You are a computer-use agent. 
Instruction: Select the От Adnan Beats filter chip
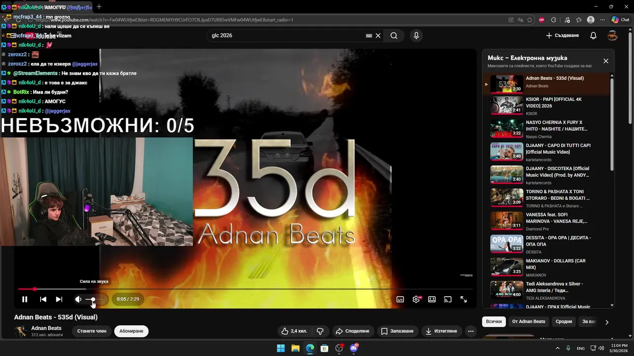coord(528,321)
